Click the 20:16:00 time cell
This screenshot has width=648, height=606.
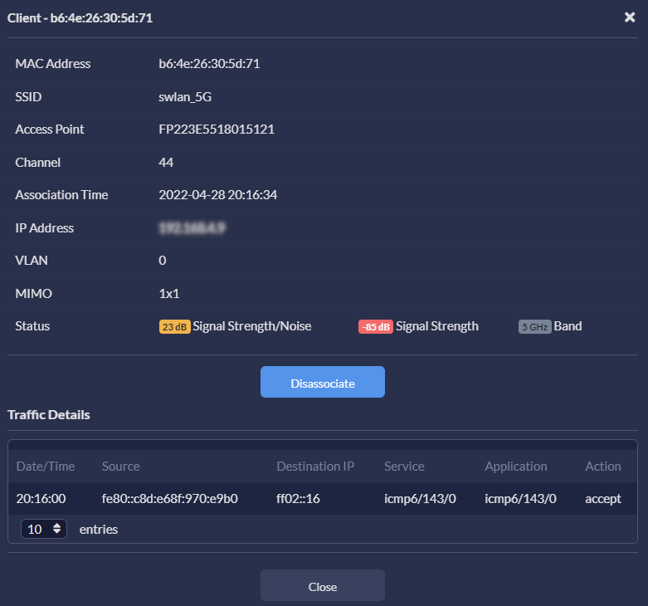(x=41, y=499)
